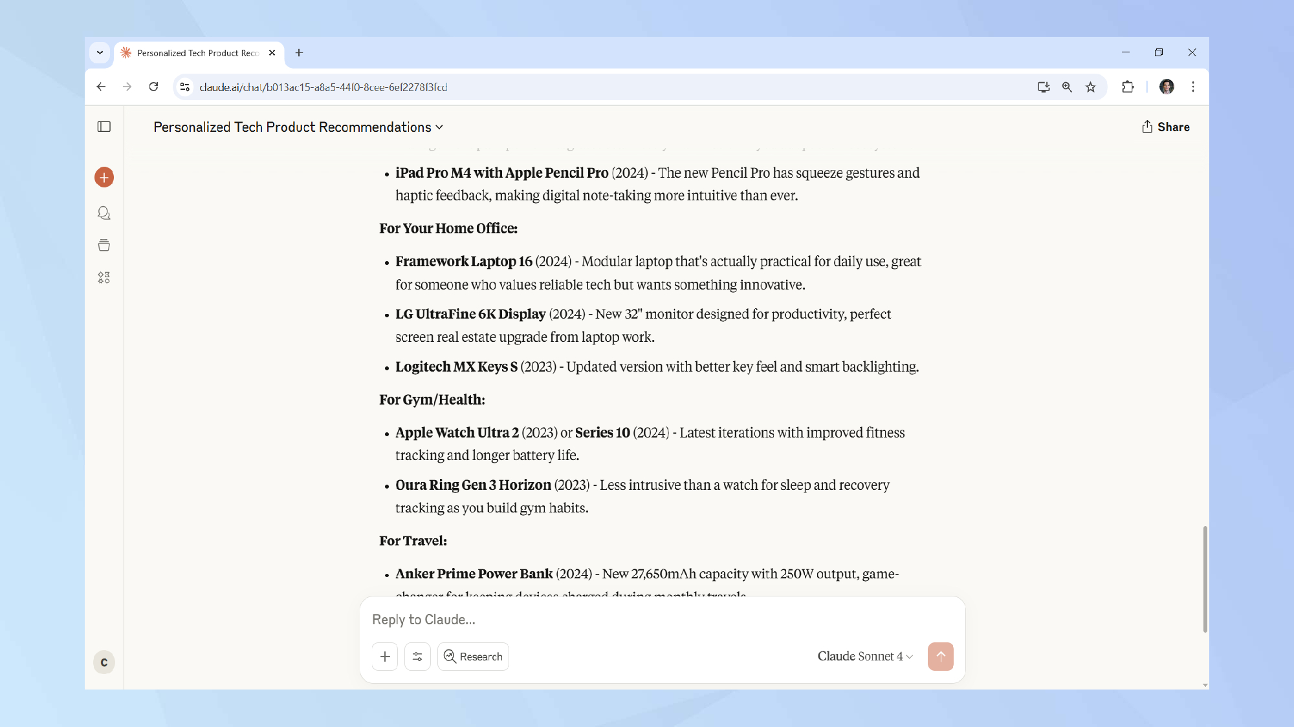Viewport: 1294px width, 727px height.
Task: Start a new chat with plus icon
Action: (x=104, y=177)
